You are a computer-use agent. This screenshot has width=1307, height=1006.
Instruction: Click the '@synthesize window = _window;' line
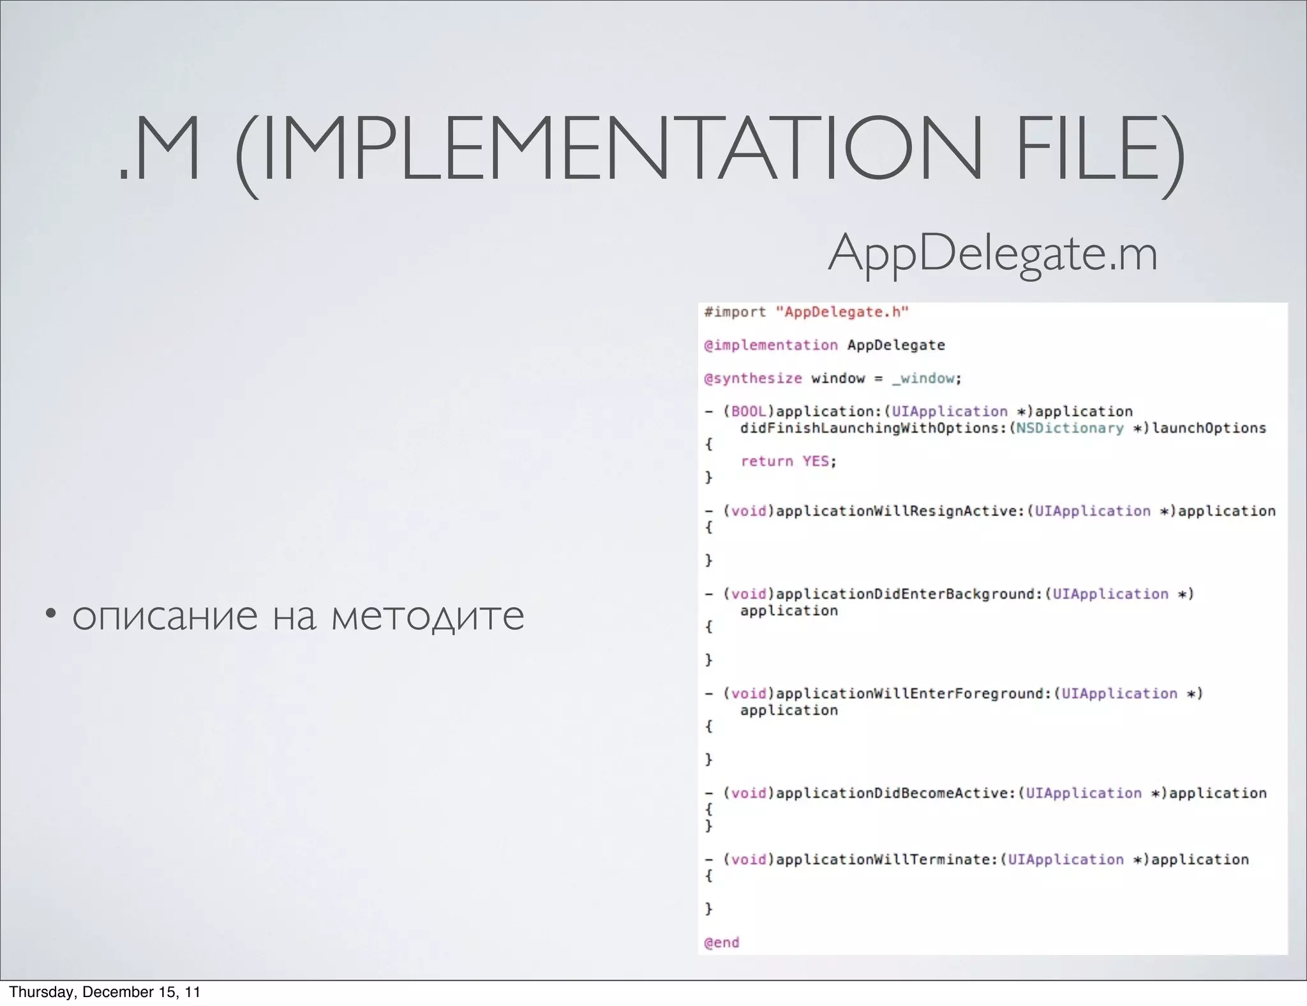(x=832, y=379)
